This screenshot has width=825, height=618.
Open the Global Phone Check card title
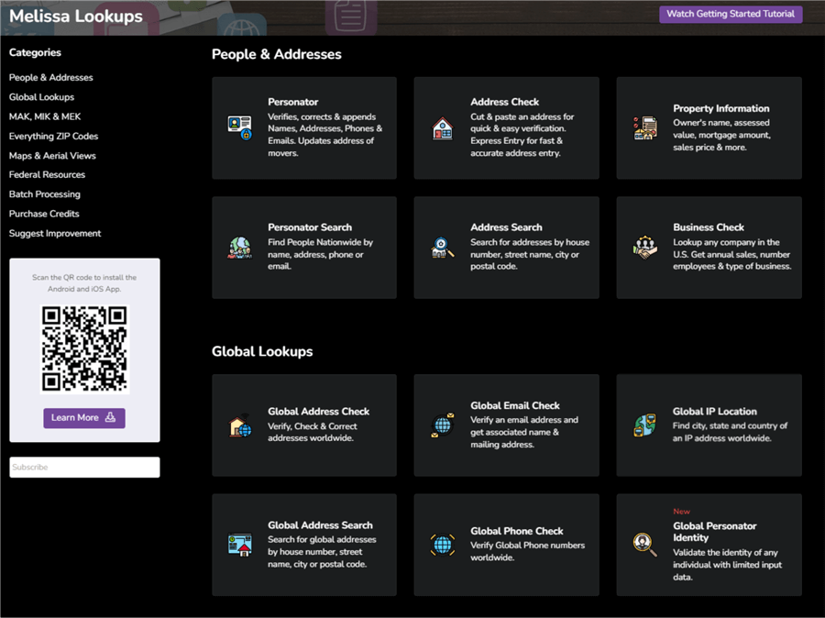click(517, 531)
